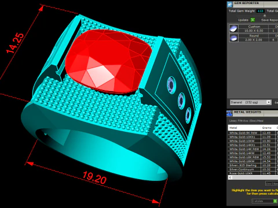Click the 14.25 dimension annotation
This screenshot has width=278, height=208.
tap(15, 43)
